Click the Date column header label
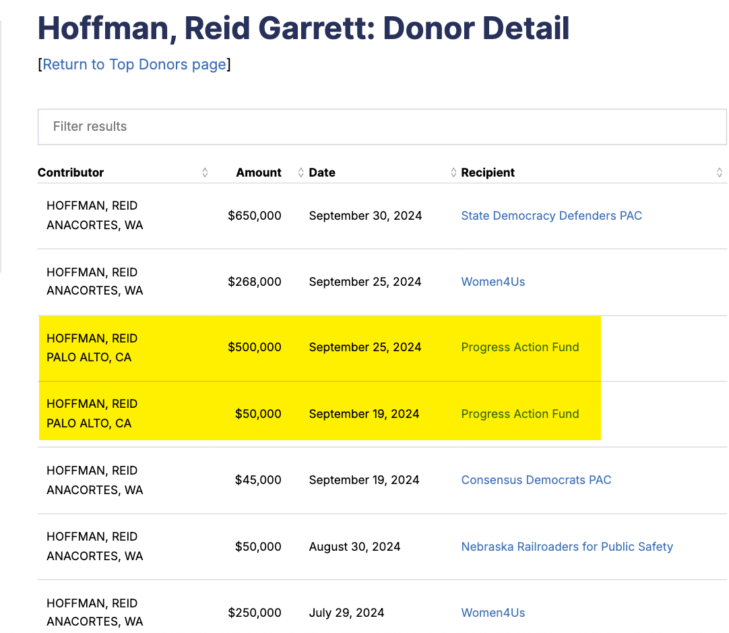729x633 pixels. click(322, 173)
